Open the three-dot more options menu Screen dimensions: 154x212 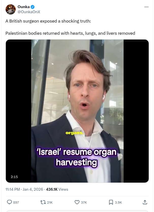pos(146,7)
